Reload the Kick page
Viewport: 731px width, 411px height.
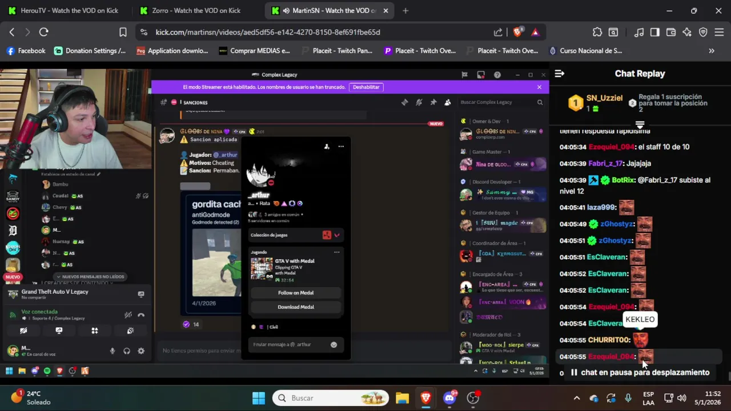click(43, 33)
